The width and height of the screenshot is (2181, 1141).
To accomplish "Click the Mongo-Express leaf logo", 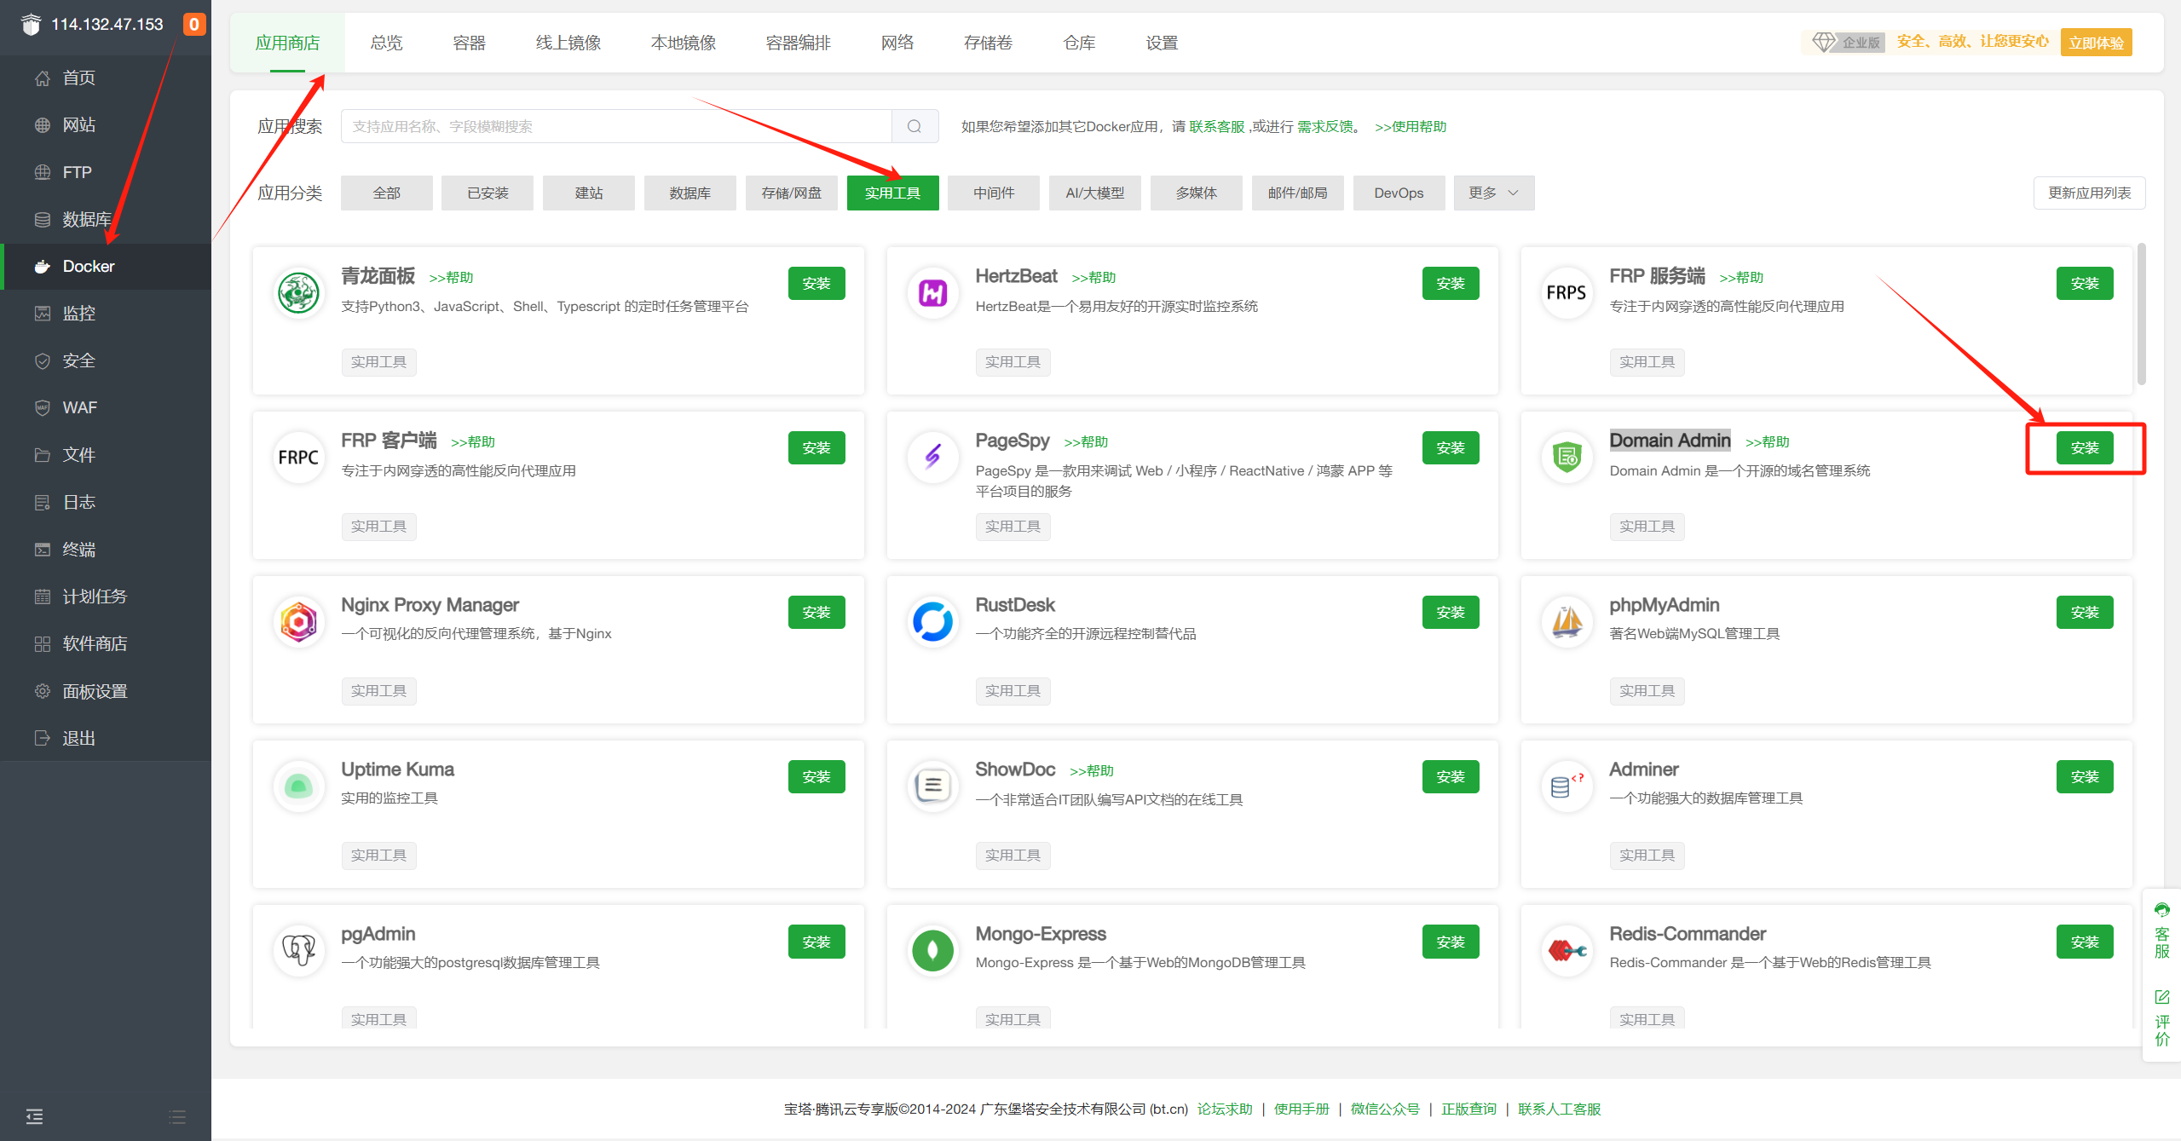I will [x=933, y=951].
